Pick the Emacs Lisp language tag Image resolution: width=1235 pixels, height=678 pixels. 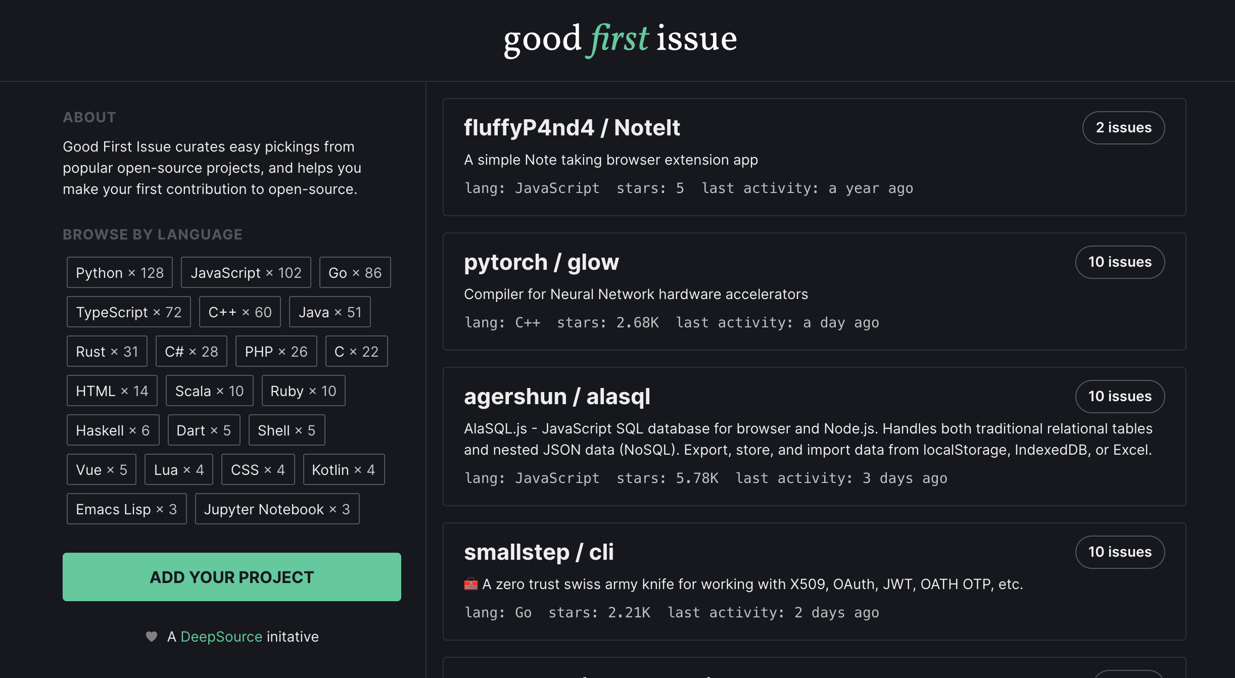[126, 509]
